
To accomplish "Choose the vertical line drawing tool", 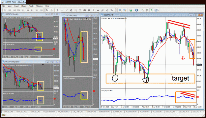I will (57, 10).
